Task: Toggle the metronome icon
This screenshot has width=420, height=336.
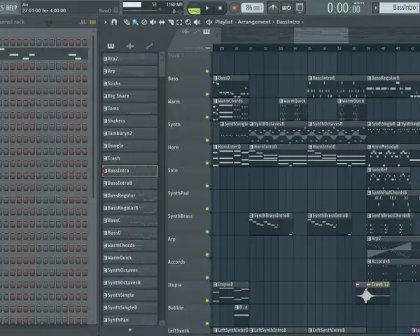Action: point(273,8)
